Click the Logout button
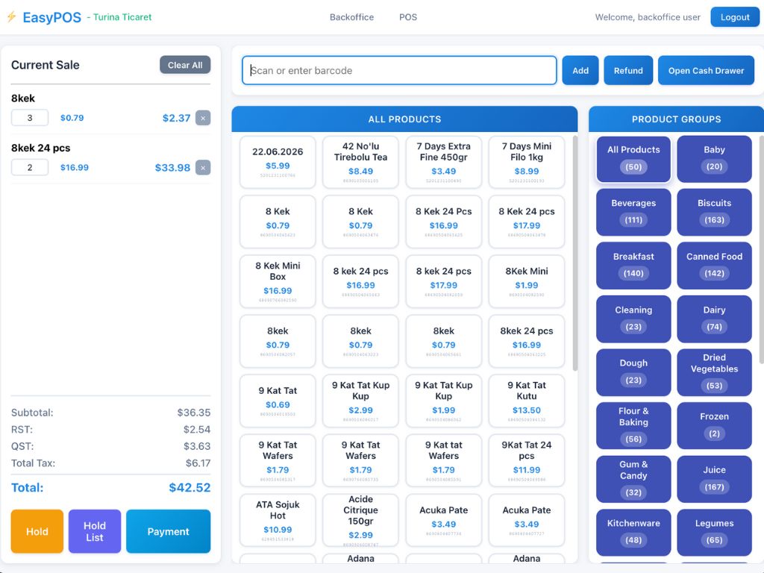The height and width of the screenshot is (573, 764). (734, 17)
